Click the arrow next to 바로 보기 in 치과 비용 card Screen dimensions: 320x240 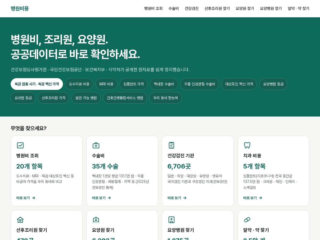coord(261,198)
